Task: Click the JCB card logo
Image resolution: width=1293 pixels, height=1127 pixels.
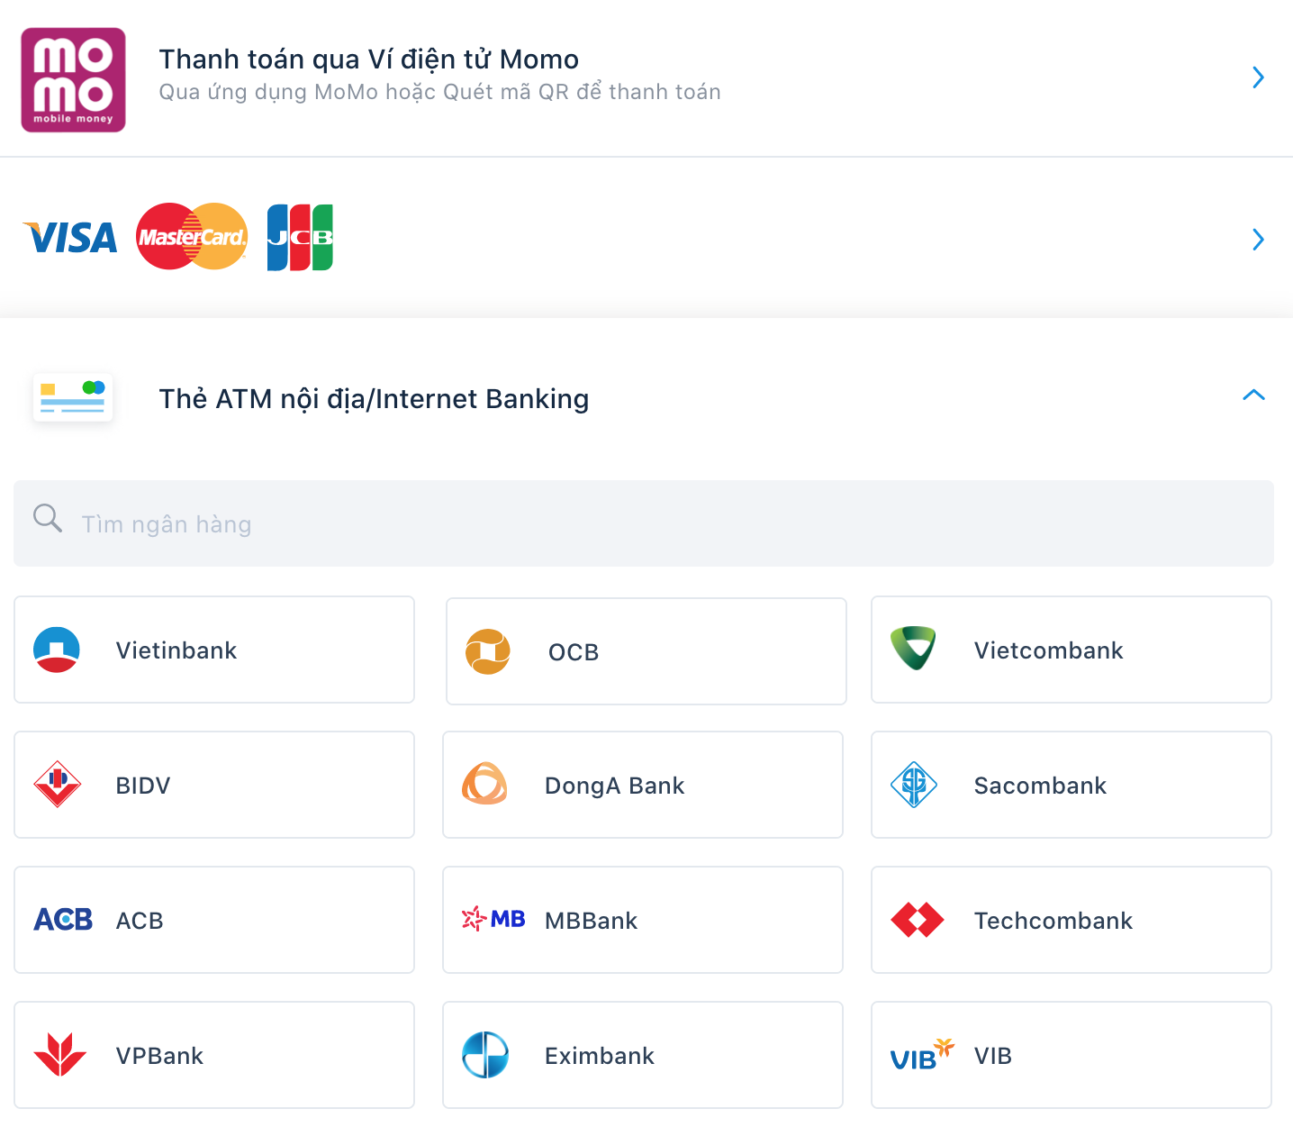Action: tap(300, 238)
